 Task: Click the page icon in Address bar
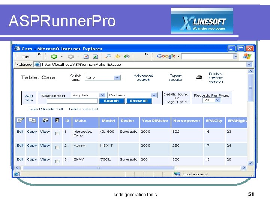tap(37, 64)
